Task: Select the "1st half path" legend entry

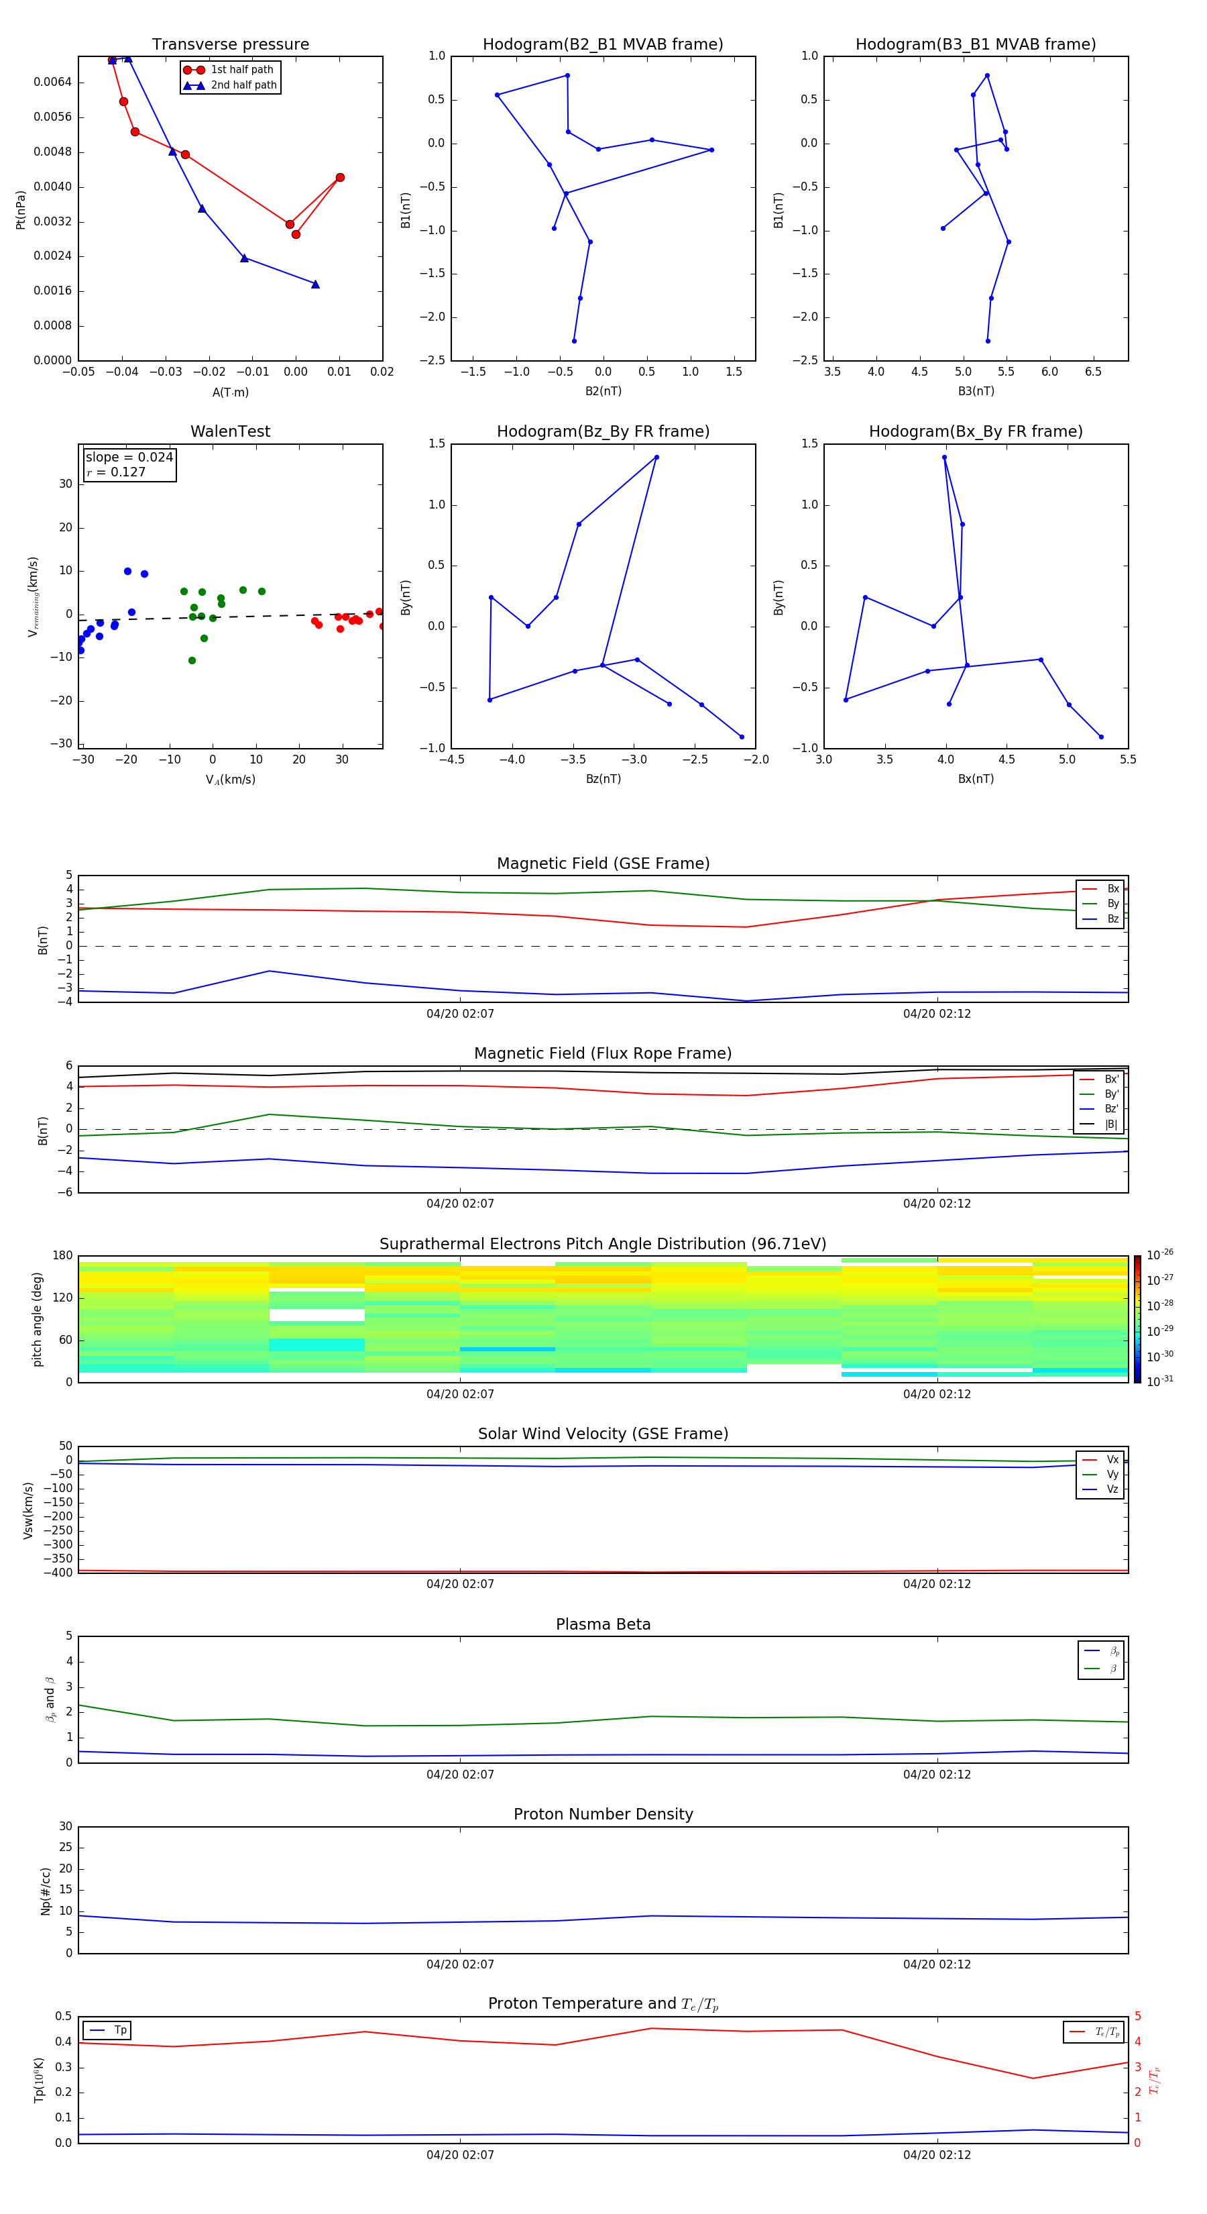Action: [229, 70]
